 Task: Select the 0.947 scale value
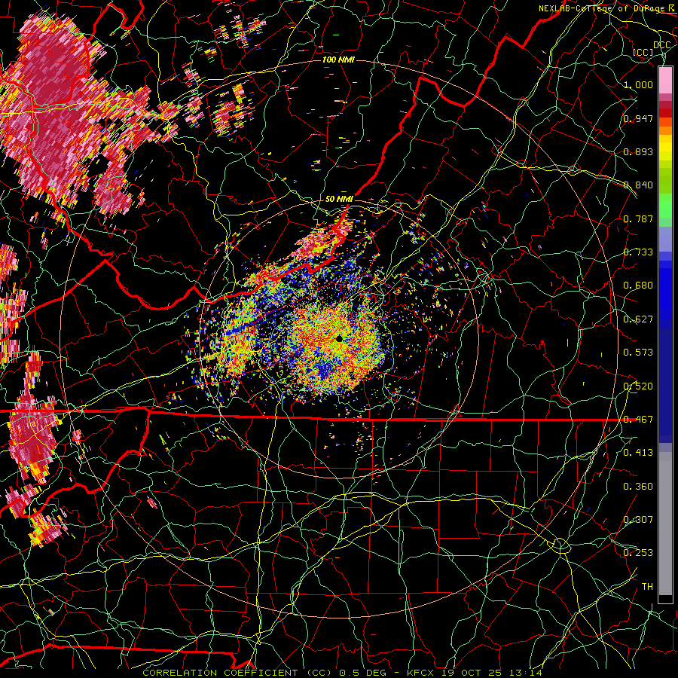click(638, 118)
